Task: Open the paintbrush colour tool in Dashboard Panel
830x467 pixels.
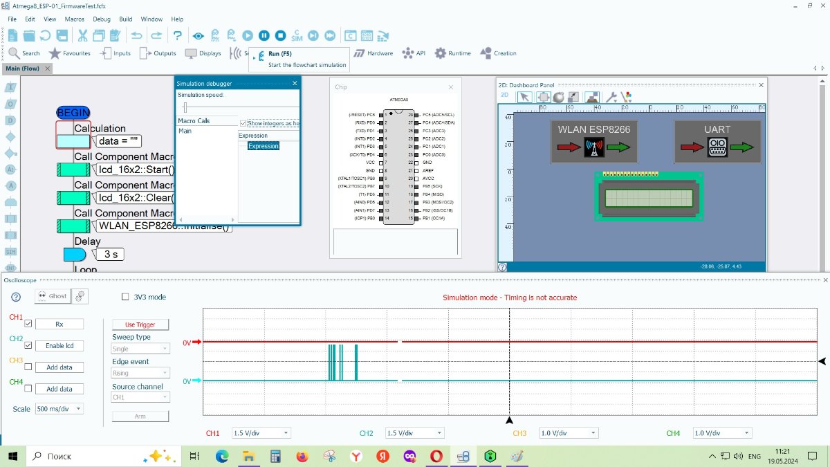Action: tap(627, 97)
